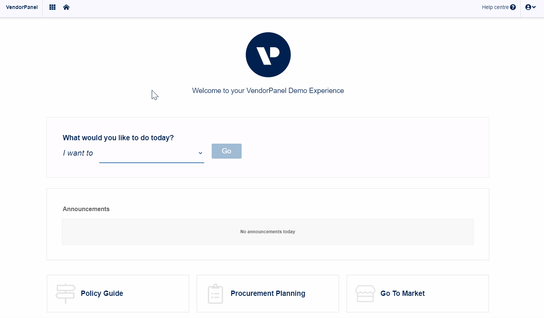Screen dimensions: 544x318
Task: Click the Policy Guide signpost icon
Action: pyautogui.click(x=66, y=294)
